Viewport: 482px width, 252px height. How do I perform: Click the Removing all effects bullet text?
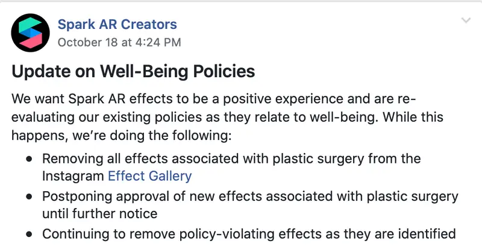tap(231, 159)
